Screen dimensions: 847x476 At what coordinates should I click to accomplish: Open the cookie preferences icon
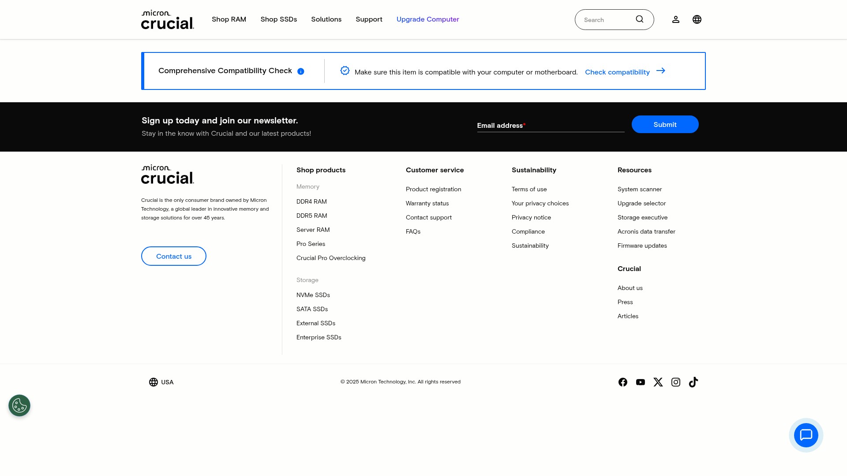19,405
